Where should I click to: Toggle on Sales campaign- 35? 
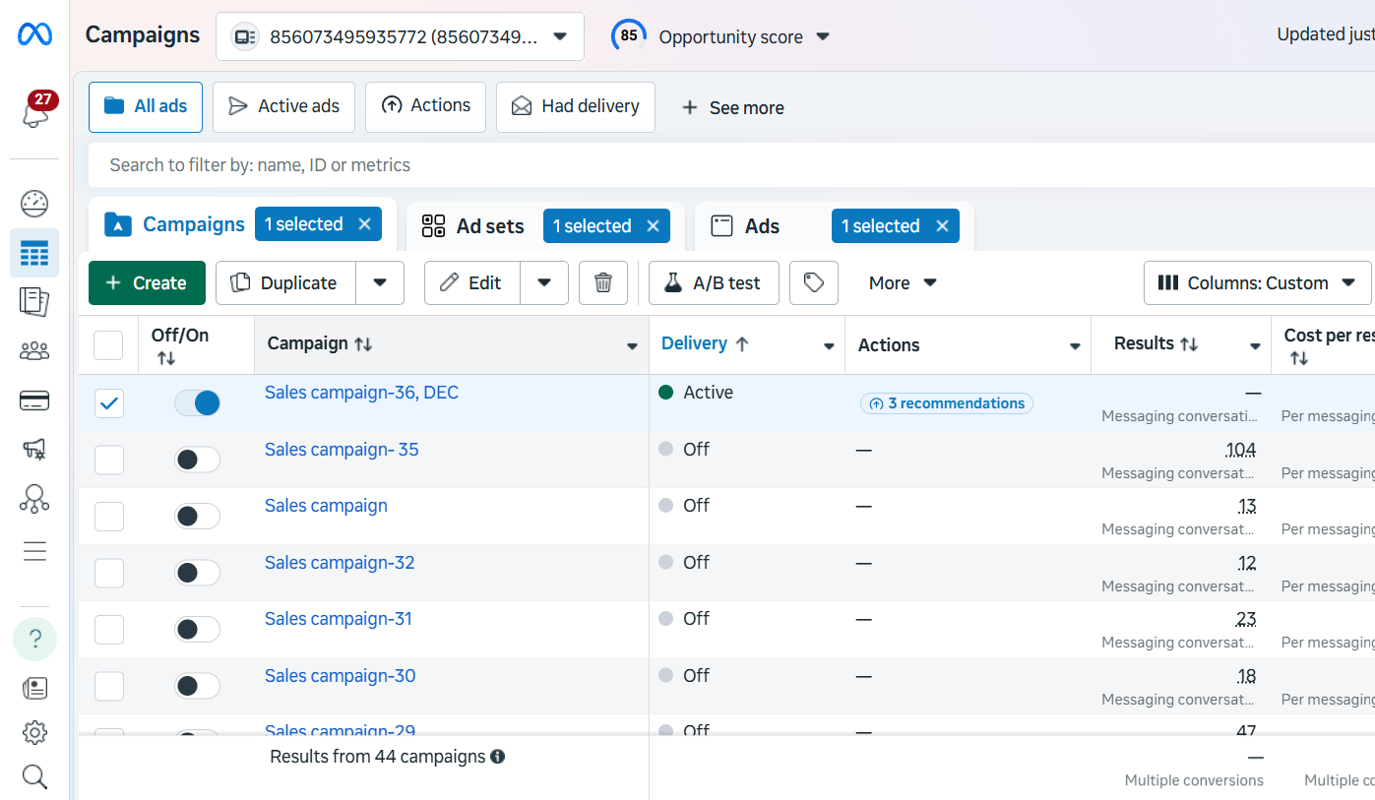coord(197,459)
